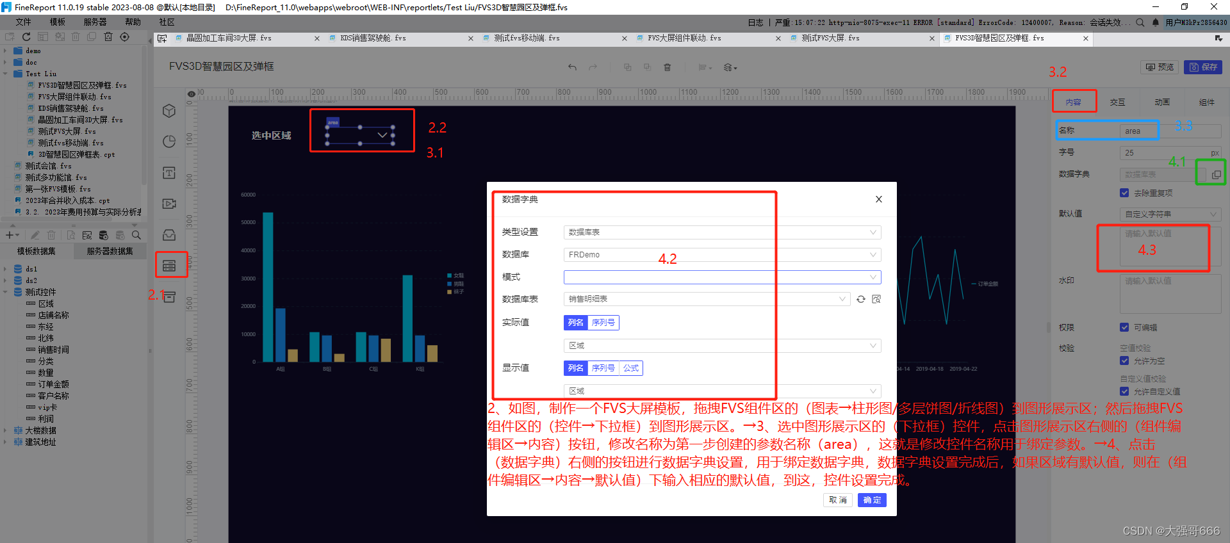
Task: Click the dataset search magnifier icon
Action: click(x=136, y=235)
